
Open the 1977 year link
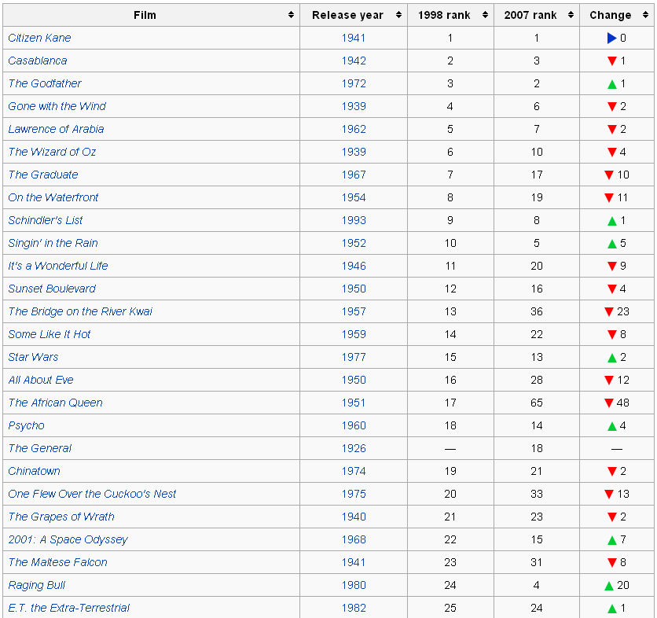pos(353,357)
